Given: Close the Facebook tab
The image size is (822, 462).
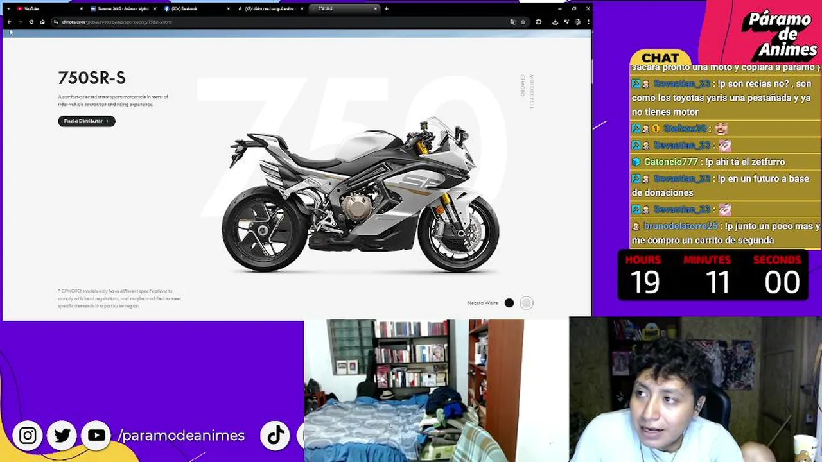Looking at the screenshot, I should [x=229, y=9].
